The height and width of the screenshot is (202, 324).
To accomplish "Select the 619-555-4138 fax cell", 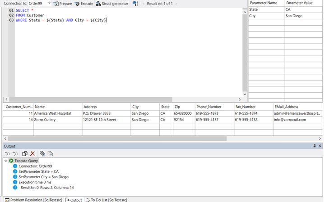I will point(253,120).
